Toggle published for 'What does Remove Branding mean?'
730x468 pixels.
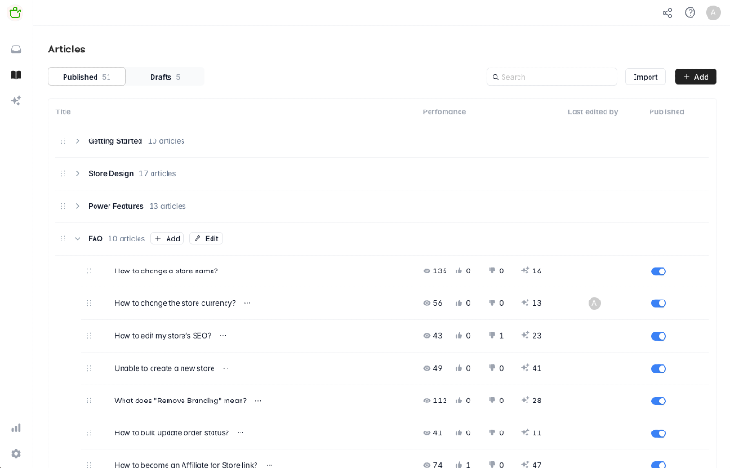tap(659, 401)
